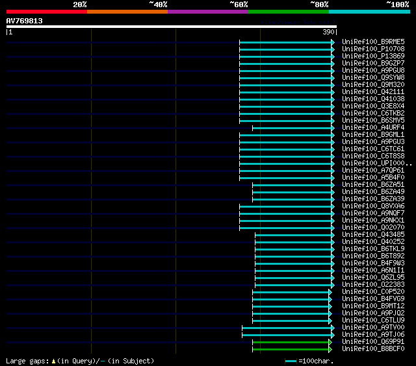
Task: Select the purple ~60% color scale segment
Action: coord(208,12)
